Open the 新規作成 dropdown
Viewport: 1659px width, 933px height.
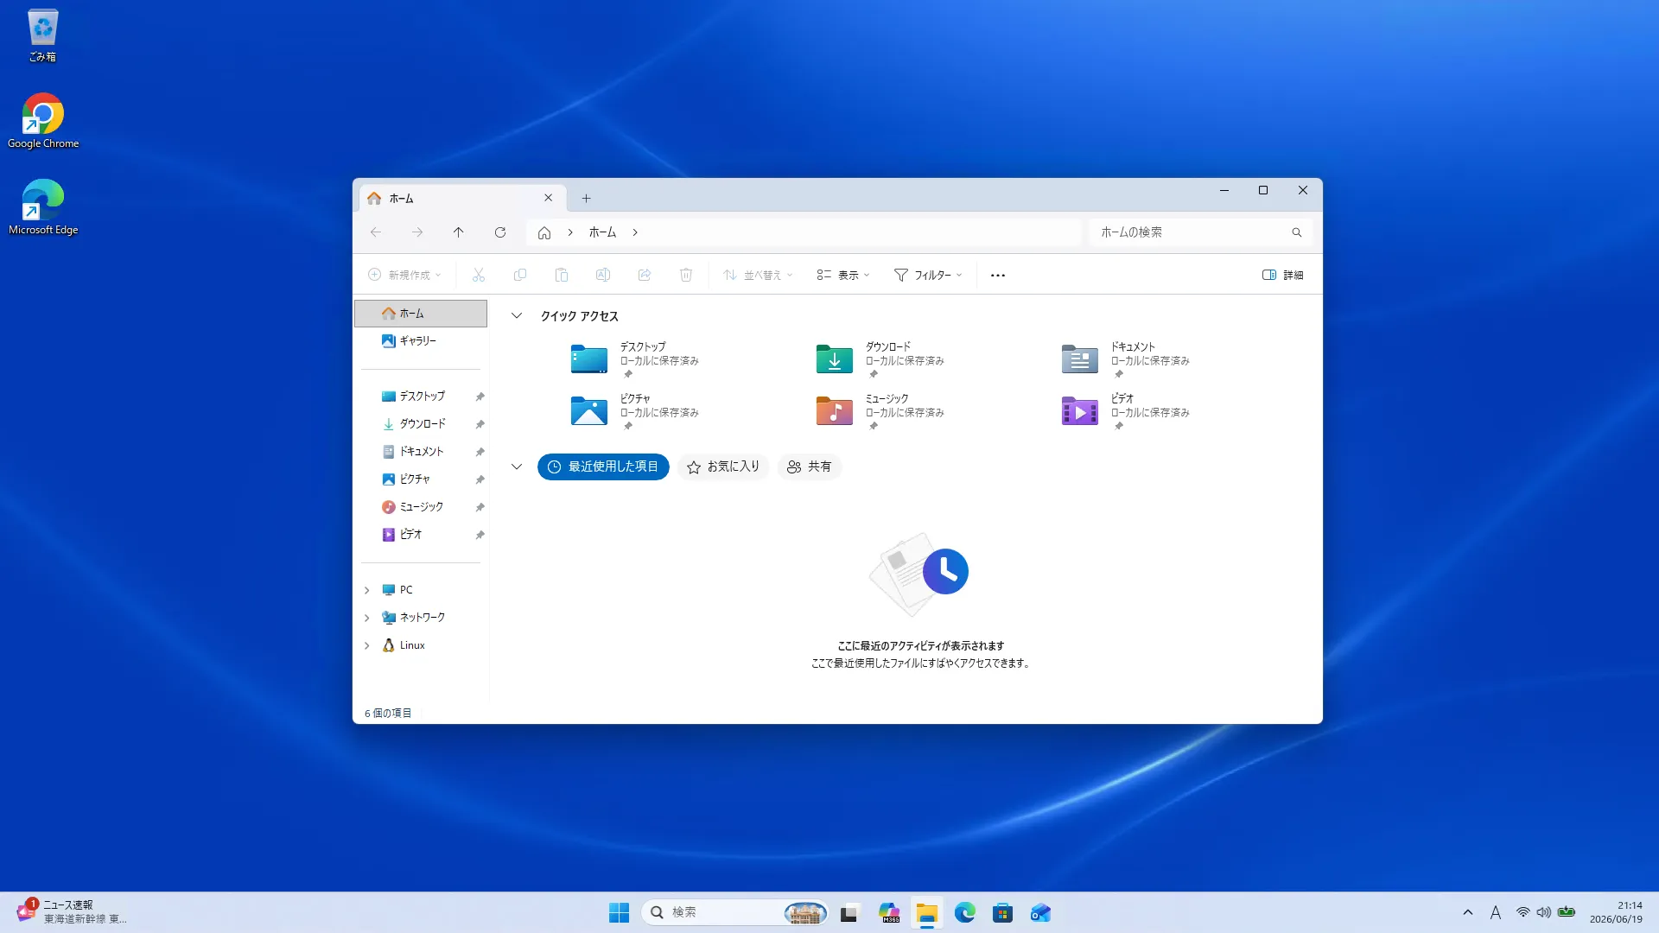(404, 275)
